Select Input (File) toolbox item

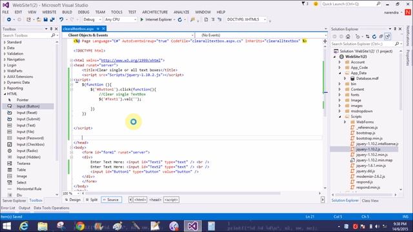pyautogui.click(x=26, y=131)
